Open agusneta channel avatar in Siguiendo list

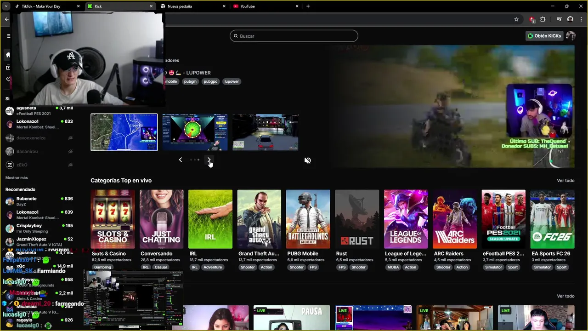click(10, 111)
